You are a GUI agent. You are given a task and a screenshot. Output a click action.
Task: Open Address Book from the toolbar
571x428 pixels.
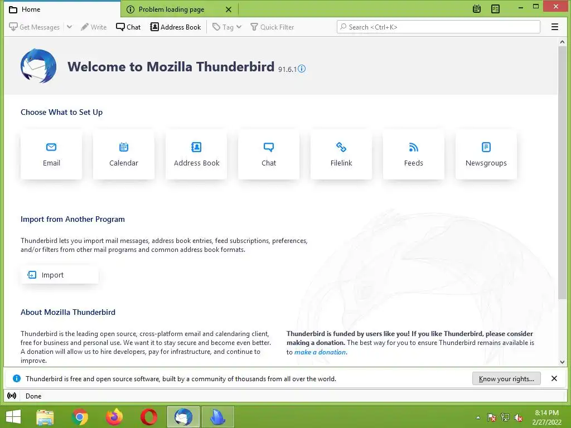pos(176,27)
